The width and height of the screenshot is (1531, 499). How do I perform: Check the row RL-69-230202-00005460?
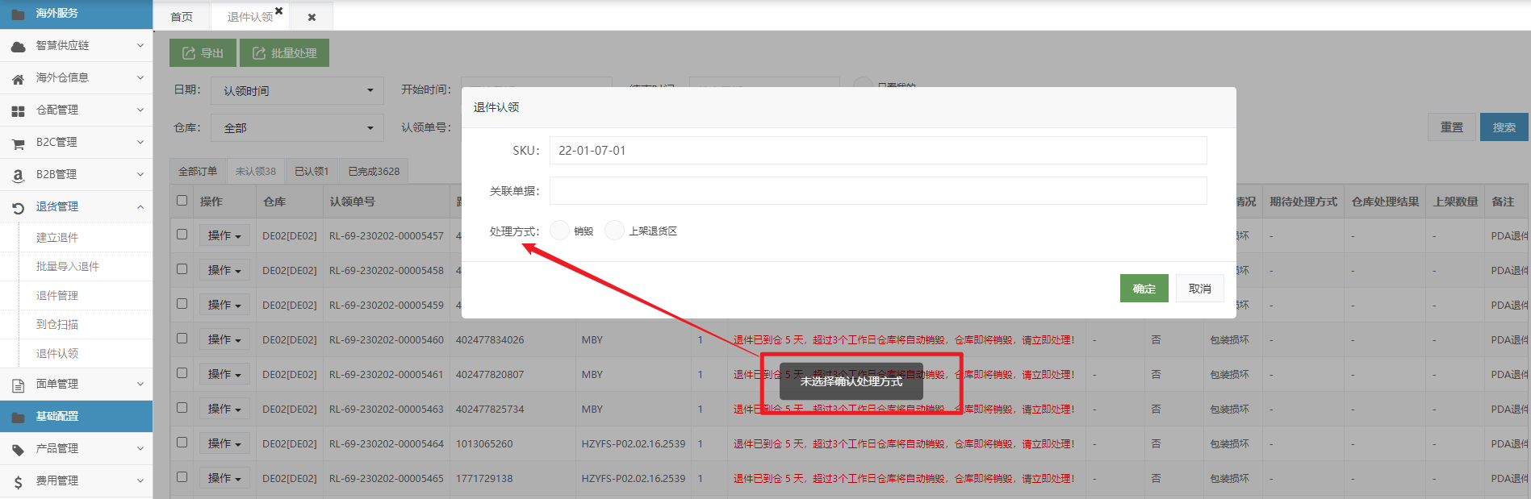(x=182, y=339)
